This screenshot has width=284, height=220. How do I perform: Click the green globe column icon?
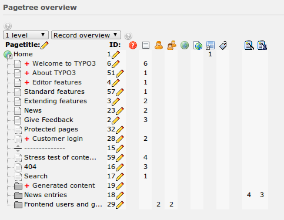point(185,45)
